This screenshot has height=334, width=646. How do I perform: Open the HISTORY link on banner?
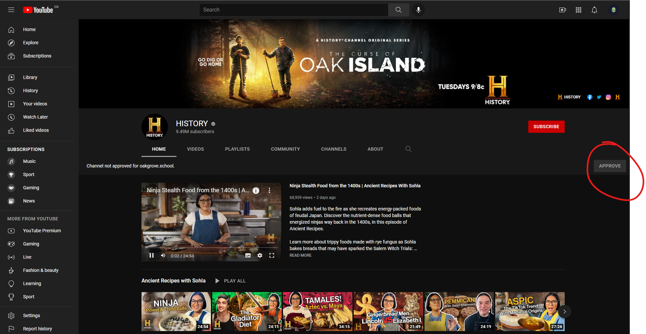click(x=569, y=97)
